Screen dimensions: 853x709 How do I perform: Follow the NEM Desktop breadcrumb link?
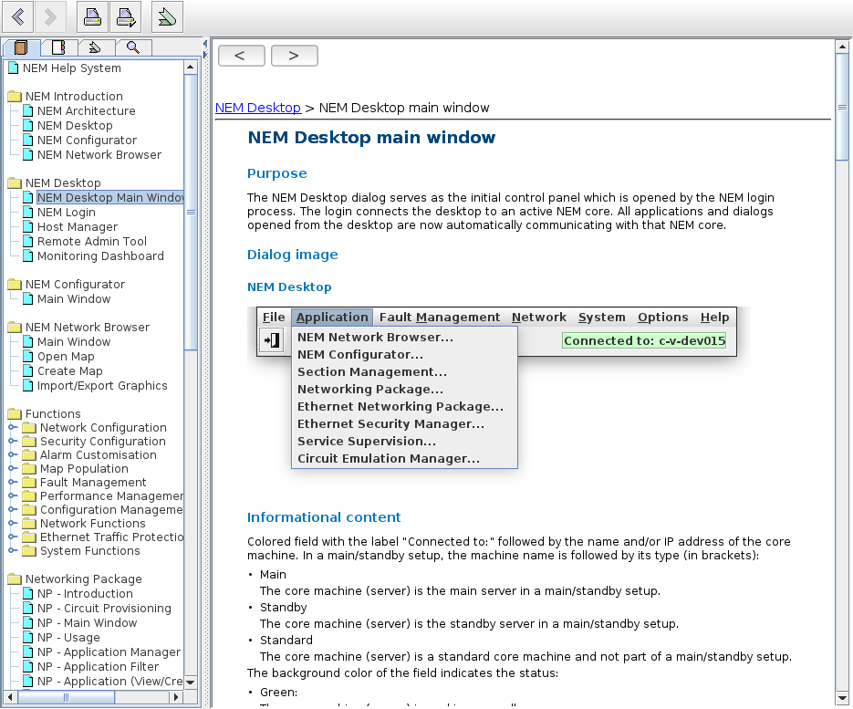(258, 108)
